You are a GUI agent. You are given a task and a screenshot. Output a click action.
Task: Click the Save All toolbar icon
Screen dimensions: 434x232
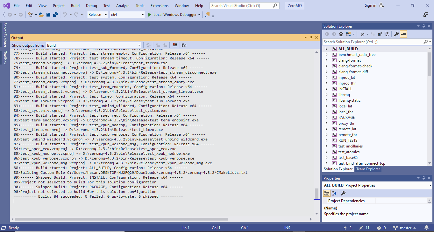click(x=55, y=15)
